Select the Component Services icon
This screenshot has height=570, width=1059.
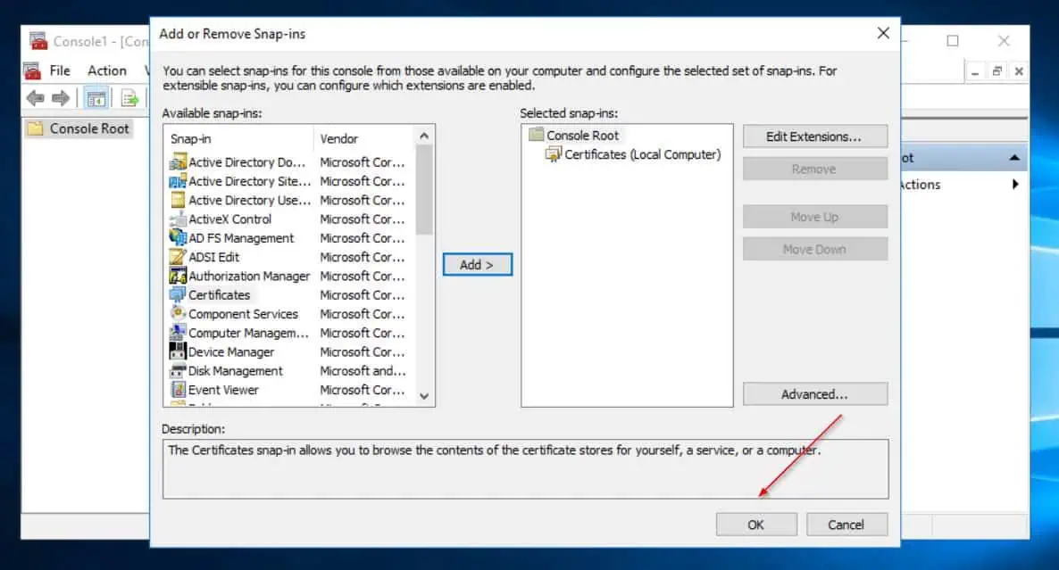pos(178,313)
